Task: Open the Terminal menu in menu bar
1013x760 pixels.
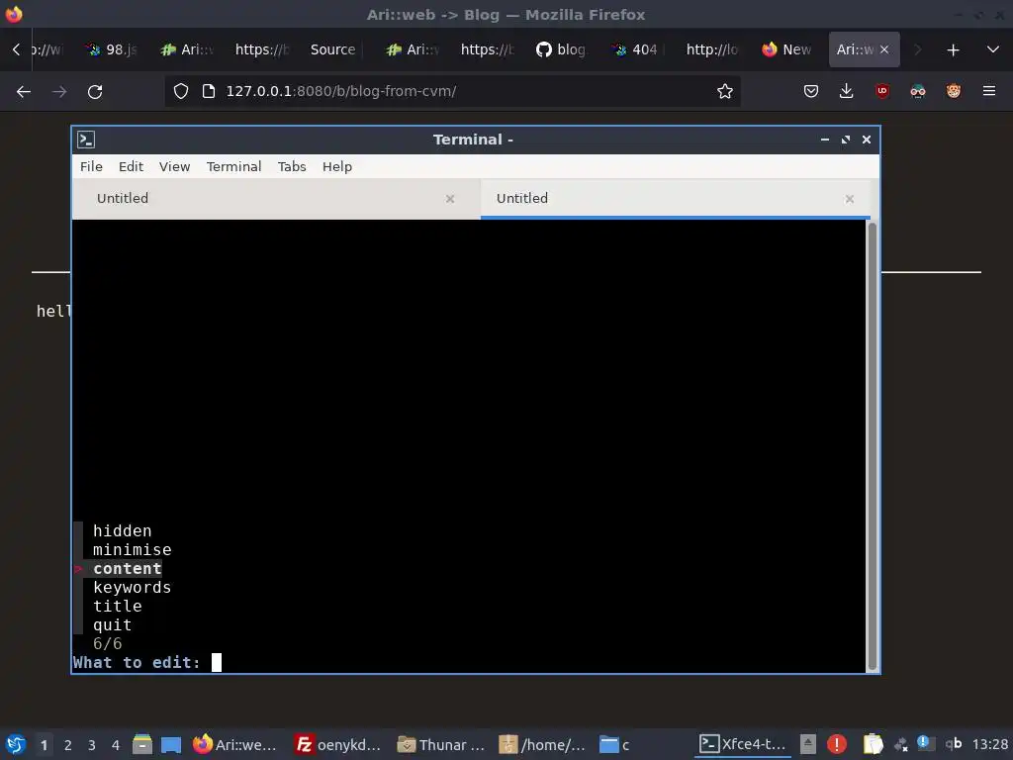Action: coord(233,166)
